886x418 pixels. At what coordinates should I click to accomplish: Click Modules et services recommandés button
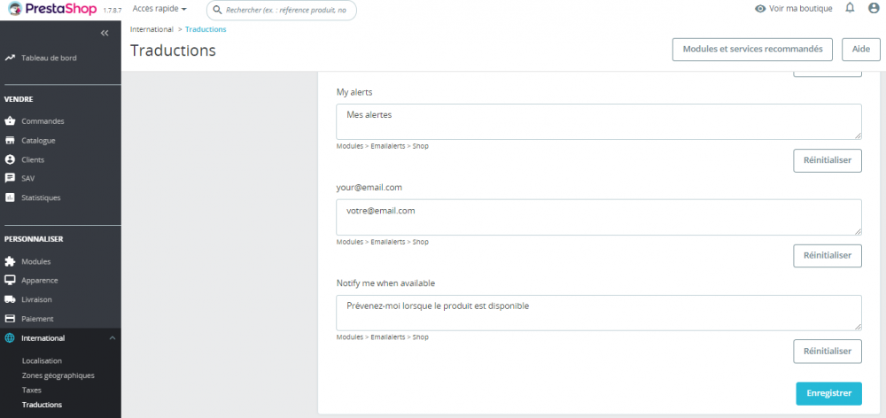click(x=752, y=50)
